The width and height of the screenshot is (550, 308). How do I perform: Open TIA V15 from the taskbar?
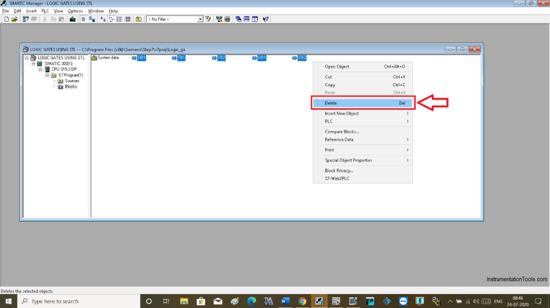(269, 302)
